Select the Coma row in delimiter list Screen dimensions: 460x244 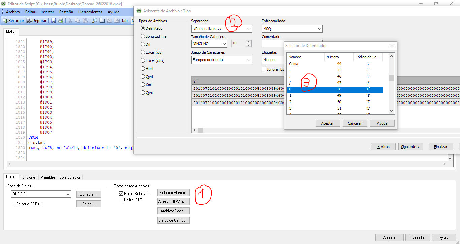point(335,64)
